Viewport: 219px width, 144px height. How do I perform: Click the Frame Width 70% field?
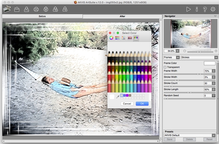click(208, 71)
